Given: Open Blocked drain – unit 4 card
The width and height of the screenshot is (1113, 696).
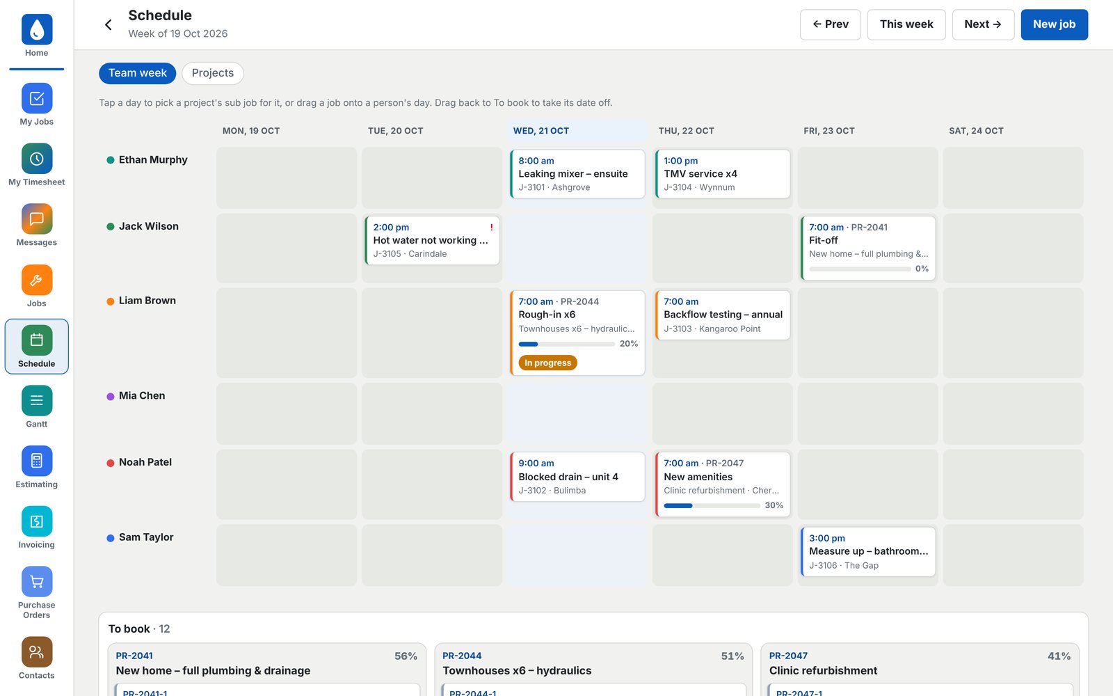Looking at the screenshot, I should [x=577, y=477].
